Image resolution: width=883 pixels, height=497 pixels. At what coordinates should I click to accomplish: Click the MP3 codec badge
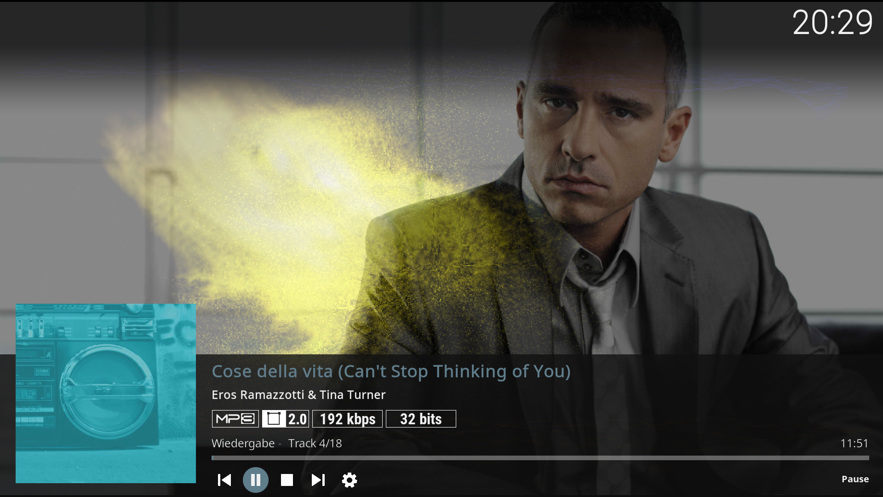click(235, 419)
